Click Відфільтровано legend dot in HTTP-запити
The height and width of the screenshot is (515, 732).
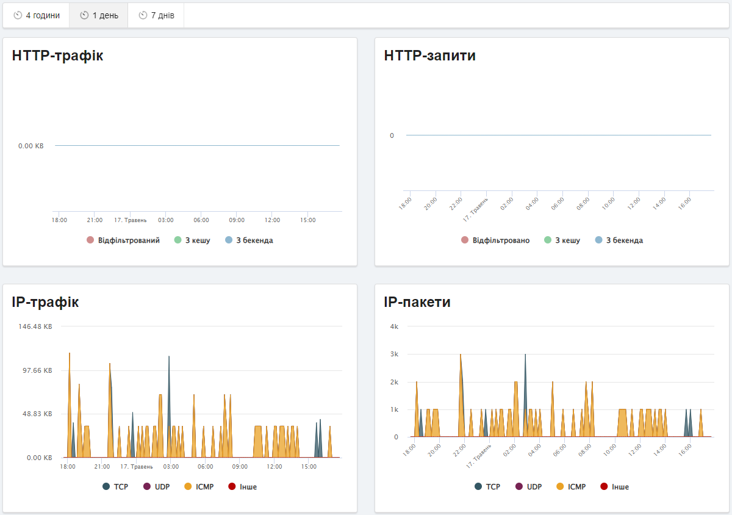coord(465,240)
